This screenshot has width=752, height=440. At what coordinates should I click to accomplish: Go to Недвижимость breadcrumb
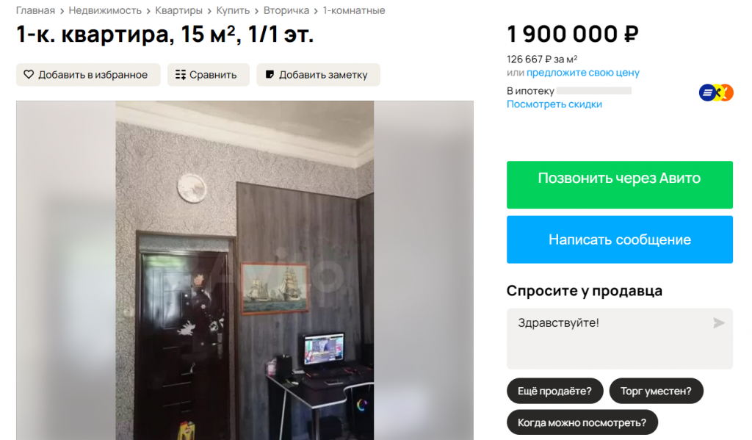click(x=105, y=10)
